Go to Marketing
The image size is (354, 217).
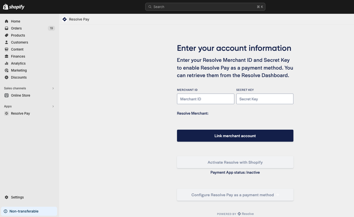pos(30,70)
